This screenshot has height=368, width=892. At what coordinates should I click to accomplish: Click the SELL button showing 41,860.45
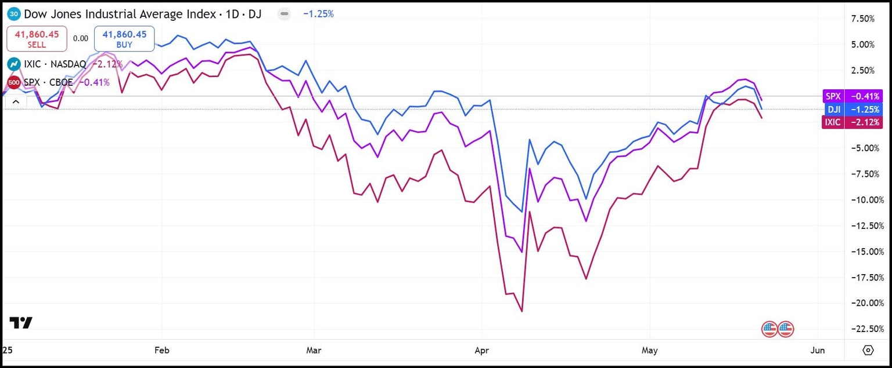tap(37, 38)
